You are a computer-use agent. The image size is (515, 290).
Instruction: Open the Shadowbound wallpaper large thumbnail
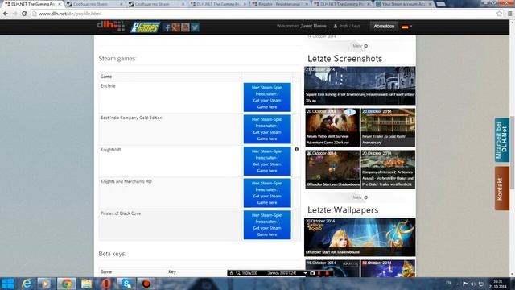[x=360, y=237]
